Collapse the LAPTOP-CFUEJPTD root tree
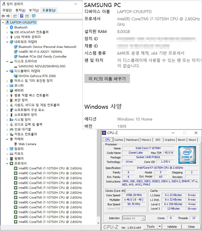The height and width of the screenshot is (231, 202). tap(3, 23)
